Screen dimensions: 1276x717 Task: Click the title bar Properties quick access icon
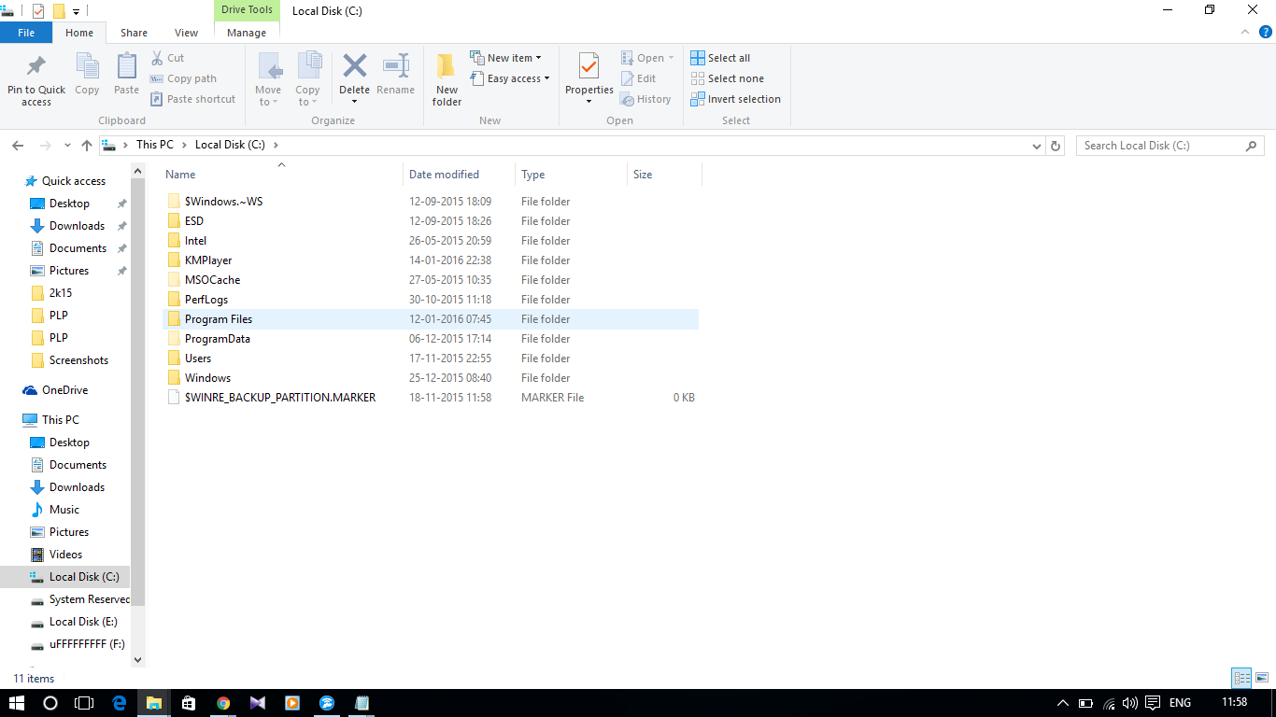(x=38, y=11)
